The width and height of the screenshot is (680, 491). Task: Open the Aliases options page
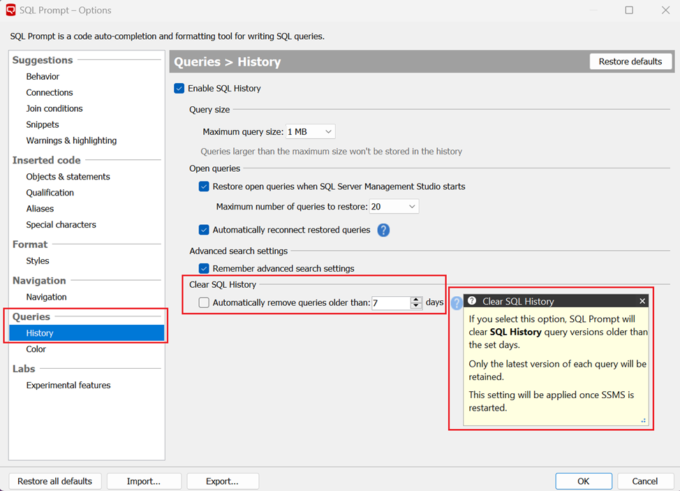[x=40, y=209]
